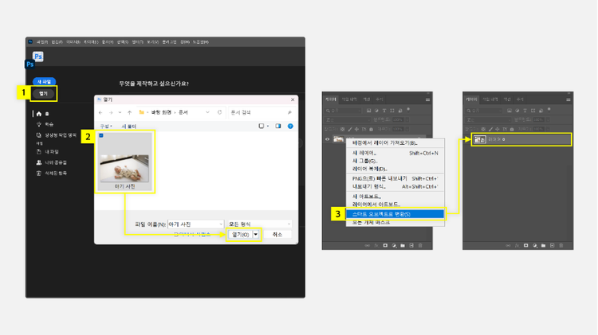The image size is (598, 335).
Task: Toggle lock all in smart-object Layers panel
Action: (x=512, y=129)
